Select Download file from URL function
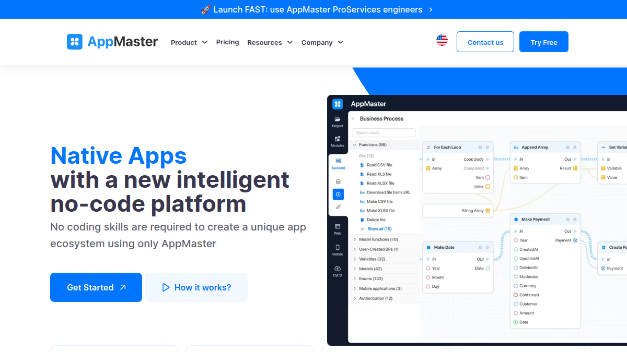This screenshot has height=352, width=627. [x=385, y=192]
